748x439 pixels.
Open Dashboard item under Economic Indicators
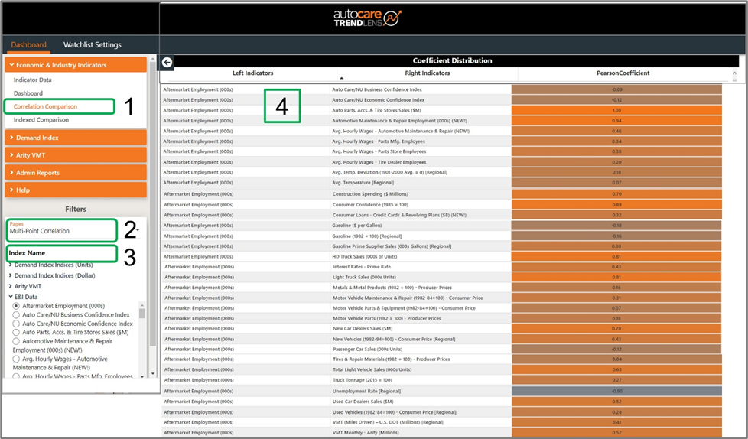[x=28, y=93]
